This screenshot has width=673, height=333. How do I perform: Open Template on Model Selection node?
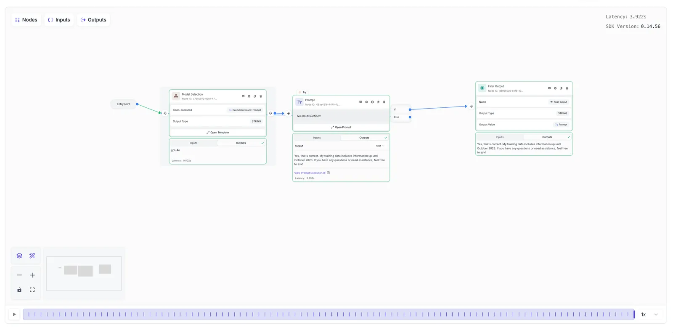click(218, 133)
